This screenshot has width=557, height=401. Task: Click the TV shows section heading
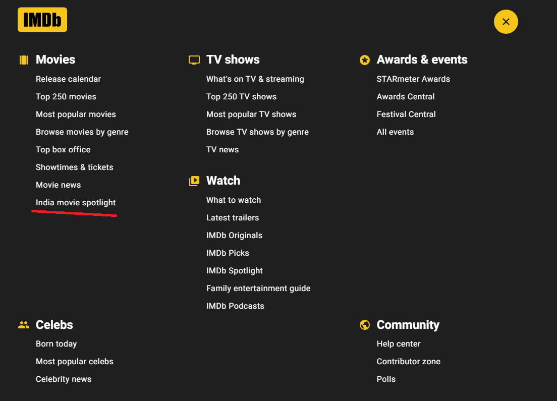(x=233, y=60)
